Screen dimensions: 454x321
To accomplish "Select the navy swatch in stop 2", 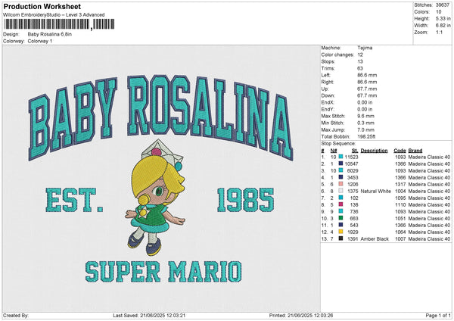I will 342,164.
